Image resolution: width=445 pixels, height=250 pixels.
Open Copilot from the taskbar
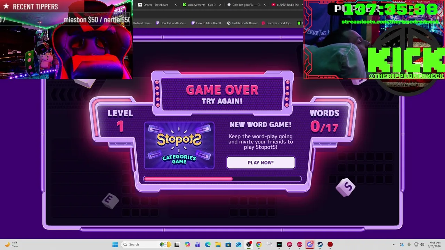click(x=187, y=244)
